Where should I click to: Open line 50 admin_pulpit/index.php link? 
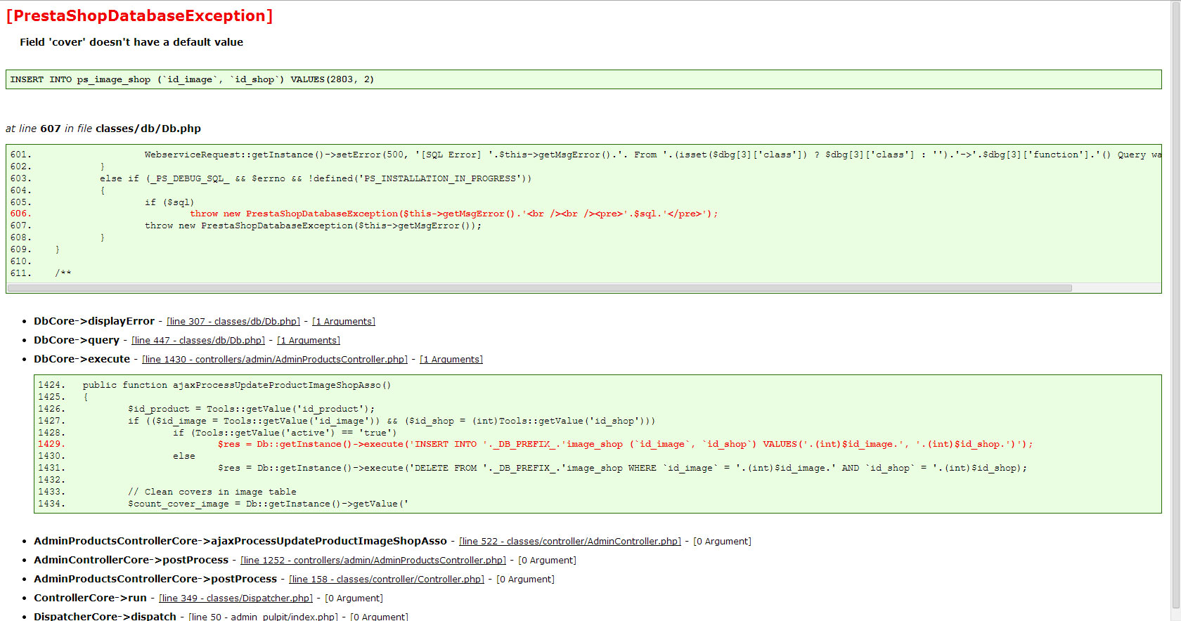pyautogui.click(x=263, y=616)
